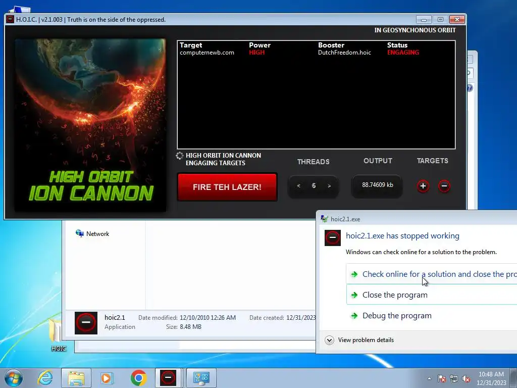
Task: Click the 88.74609 kb output value
Action: click(x=378, y=185)
